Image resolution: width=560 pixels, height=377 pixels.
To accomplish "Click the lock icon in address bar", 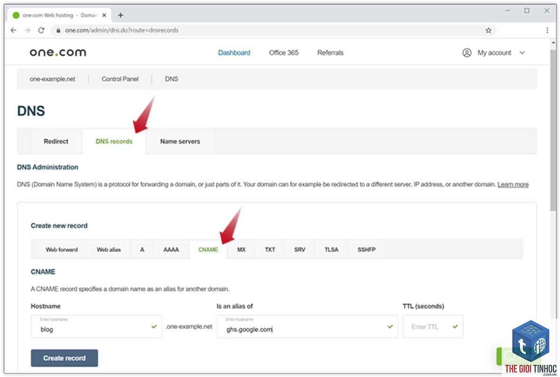I will point(58,30).
